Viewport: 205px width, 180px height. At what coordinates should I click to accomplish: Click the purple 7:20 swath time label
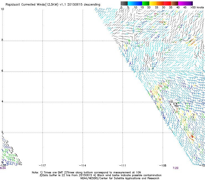[175, 168]
